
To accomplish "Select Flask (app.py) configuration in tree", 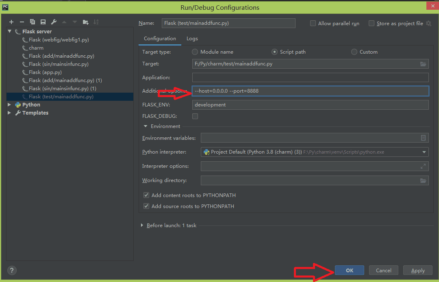I will coord(45,72).
